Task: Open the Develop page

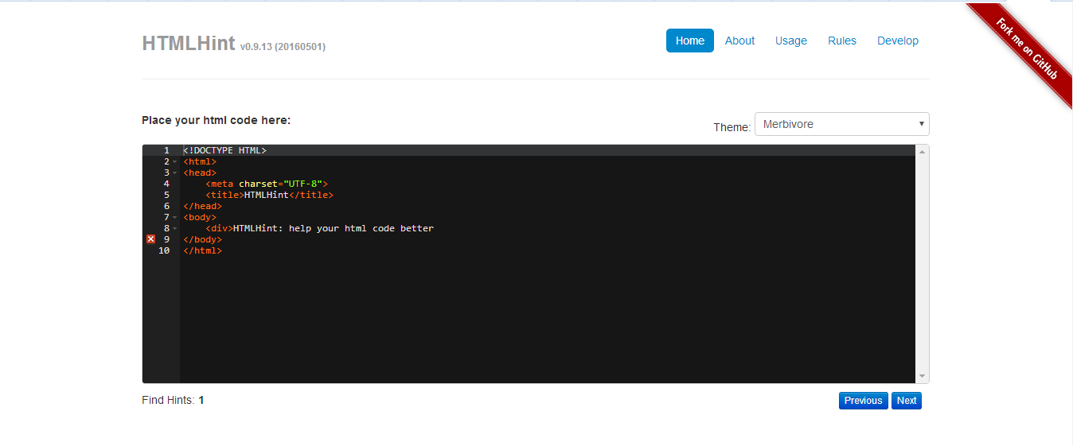Action: coord(898,41)
